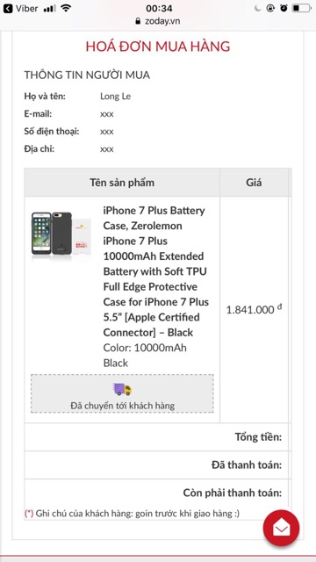The height and width of the screenshot is (562, 316).
Task: Open the battery case product thumbnail
Action: (x=61, y=234)
